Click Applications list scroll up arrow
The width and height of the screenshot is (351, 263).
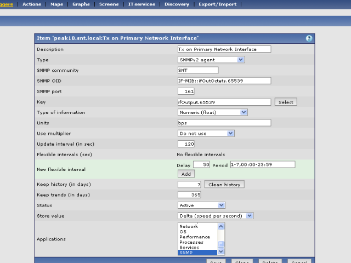coord(221,226)
